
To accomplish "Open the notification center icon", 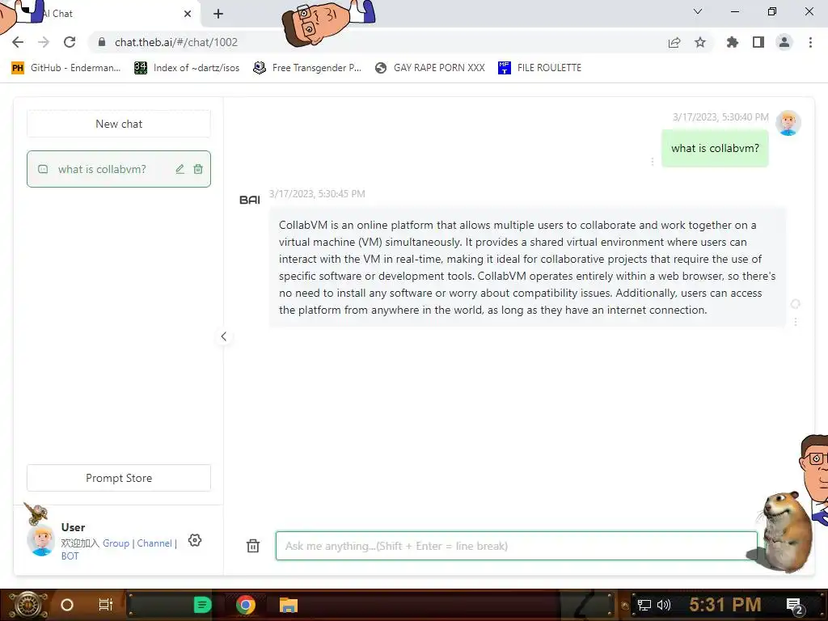I will pyautogui.click(x=795, y=606).
